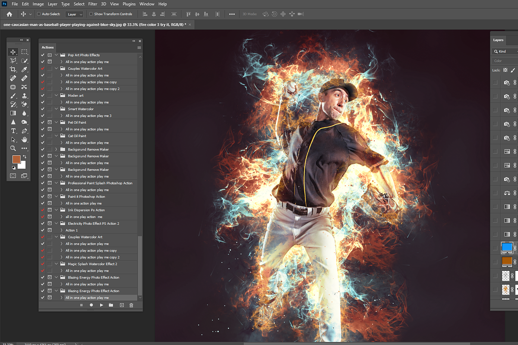Create new action set folder icon
The height and width of the screenshot is (345, 518).
[x=111, y=305]
